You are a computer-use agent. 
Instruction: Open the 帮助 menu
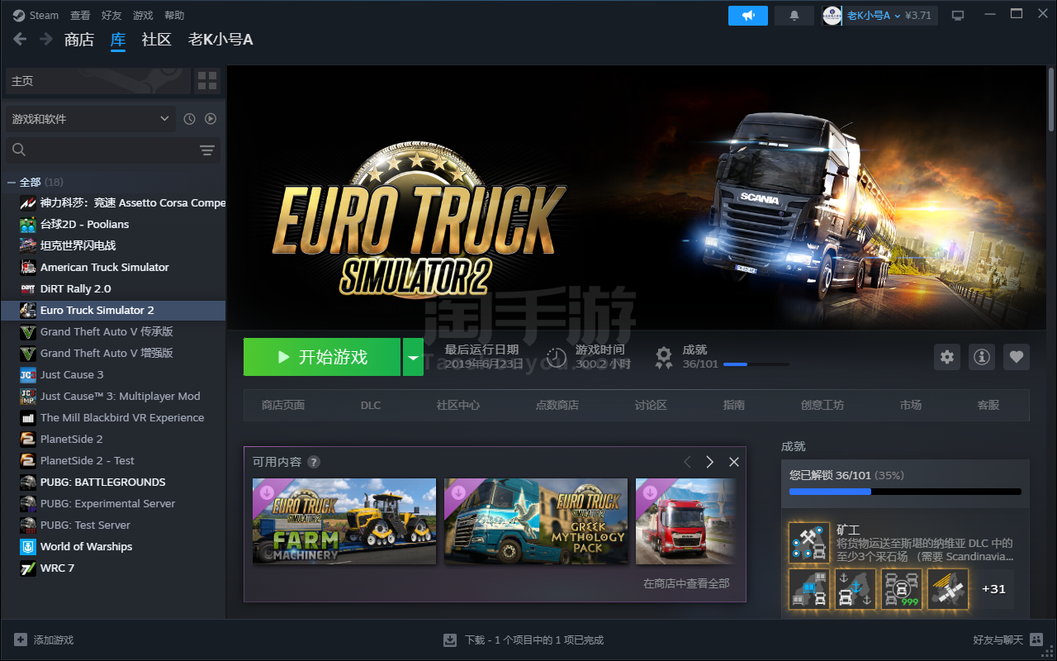pos(174,15)
